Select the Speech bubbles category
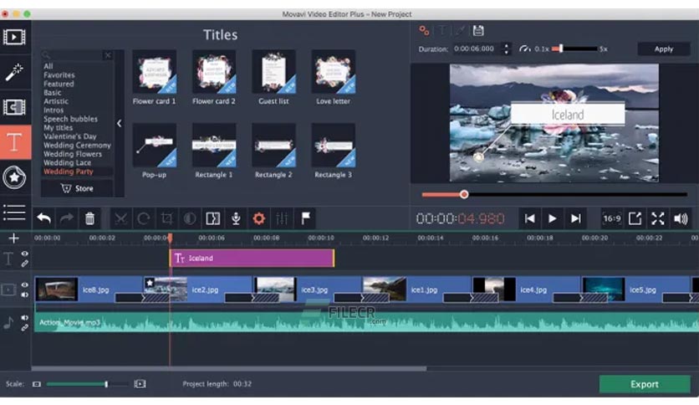699x405 pixels. 70,119
